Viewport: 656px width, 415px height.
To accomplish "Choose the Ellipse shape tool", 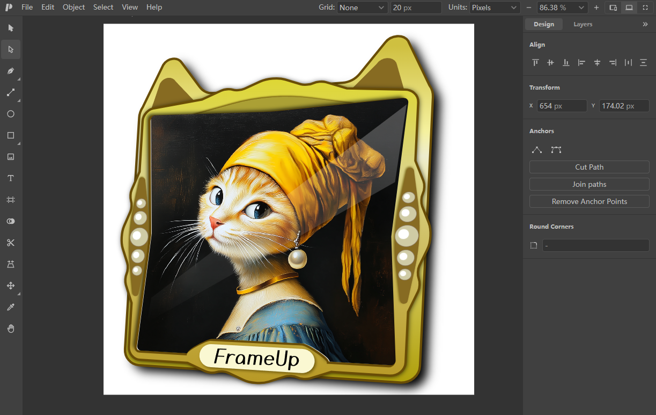I will [11, 114].
